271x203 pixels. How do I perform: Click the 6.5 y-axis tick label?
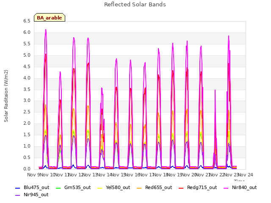[x=27, y=21]
